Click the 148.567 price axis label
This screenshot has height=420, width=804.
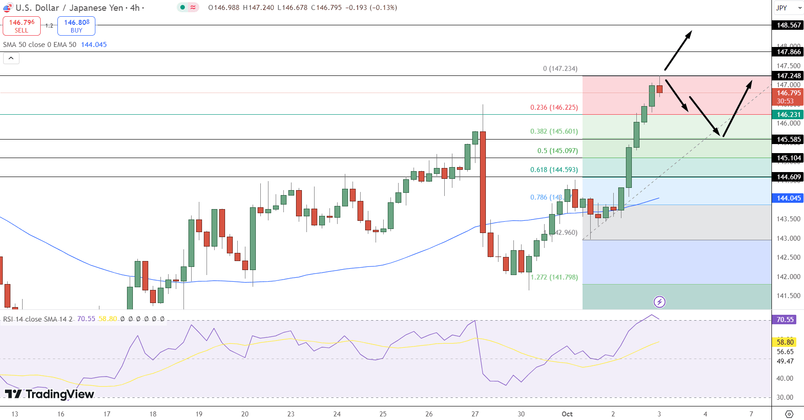pyautogui.click(x=788, y=25)
